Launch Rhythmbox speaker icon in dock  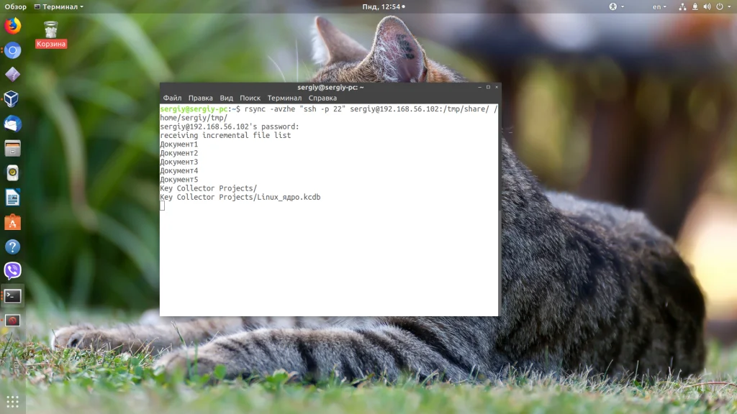click(13, 173)
